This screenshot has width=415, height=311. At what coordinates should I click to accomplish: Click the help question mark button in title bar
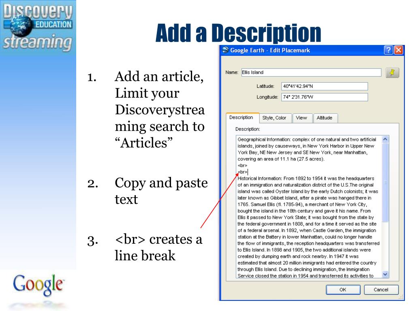388,50
